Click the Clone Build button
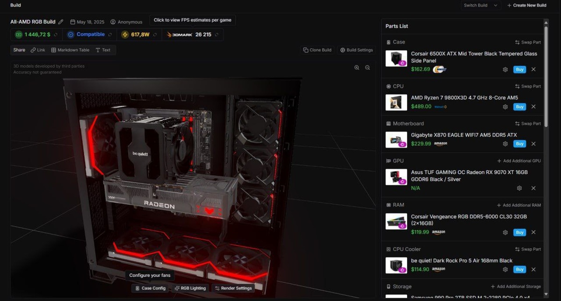This screenshot has height=301, width=561. (x=317, y=50)
